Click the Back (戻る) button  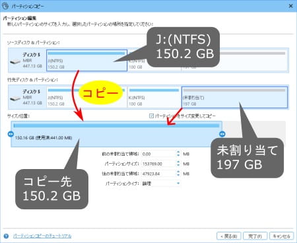pos(229,236)
